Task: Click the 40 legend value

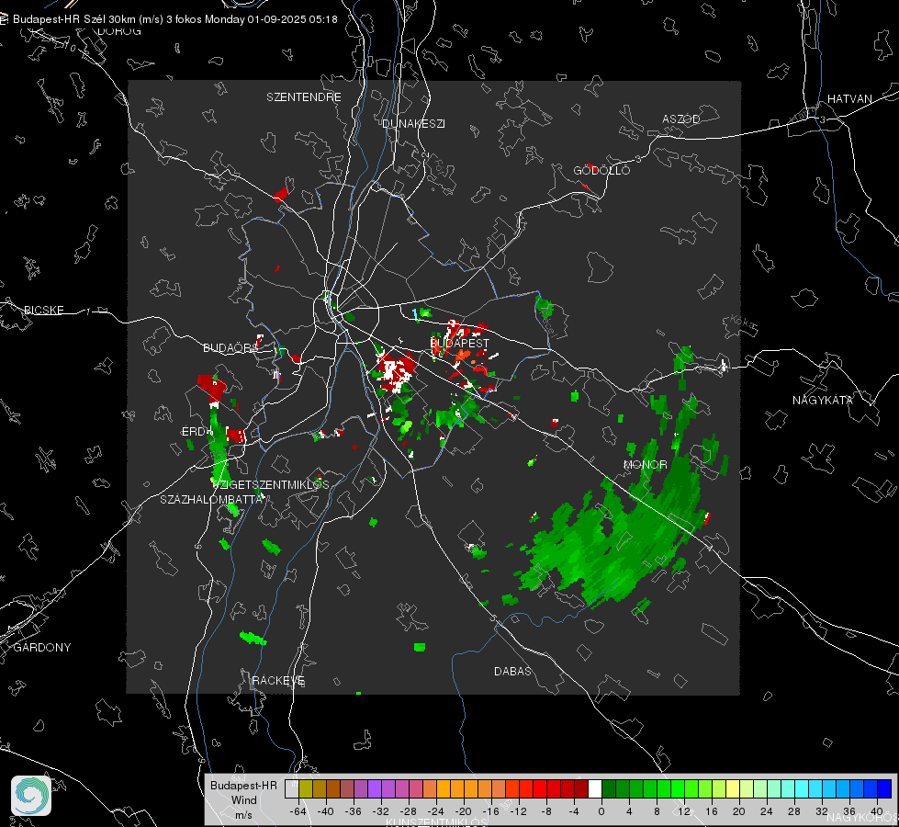Action: click(x=877, y=812)
